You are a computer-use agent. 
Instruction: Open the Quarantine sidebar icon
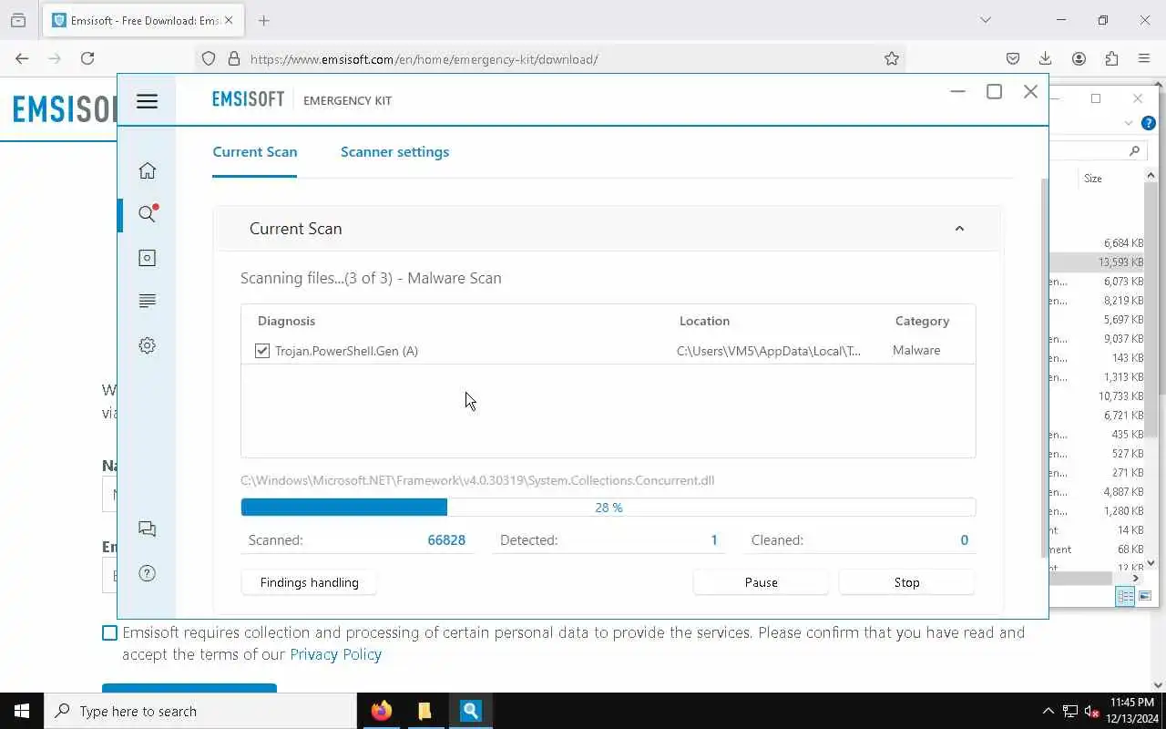point(147,258)
